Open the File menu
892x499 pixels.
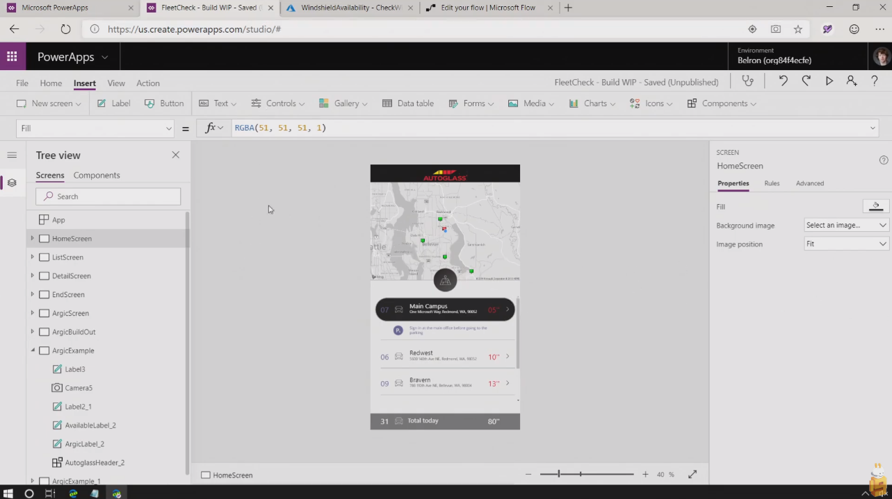22,83
